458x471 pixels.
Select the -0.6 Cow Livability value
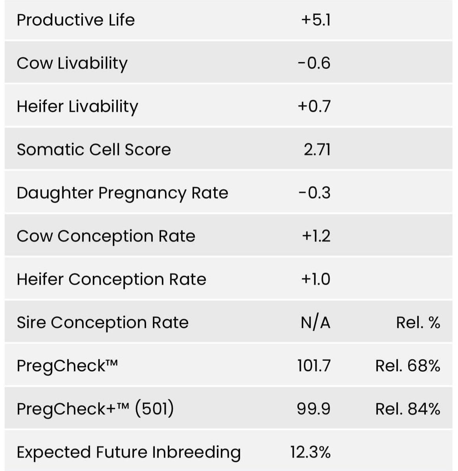(314, 63)
